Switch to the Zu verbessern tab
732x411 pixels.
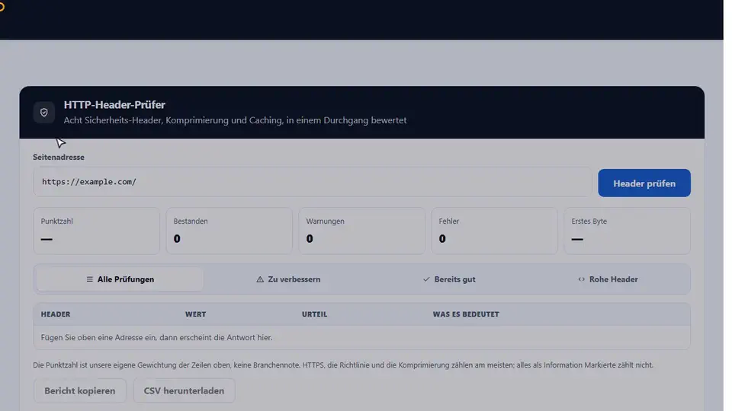pos(288,279)
